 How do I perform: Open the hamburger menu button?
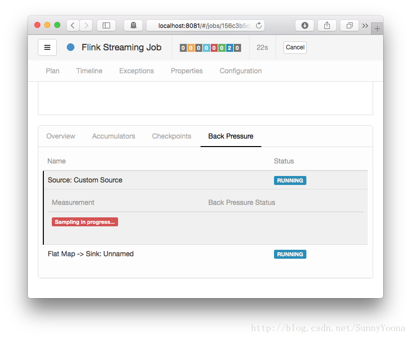(47, 47)
